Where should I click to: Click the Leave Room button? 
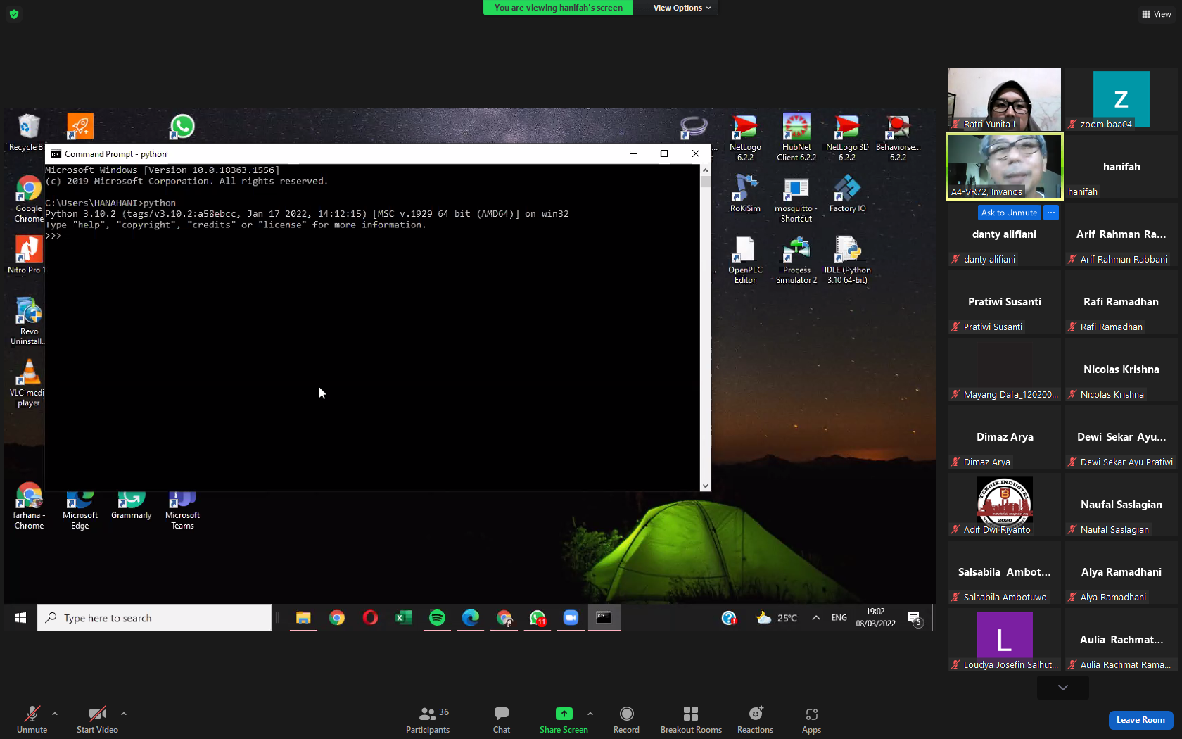(1140, 720)
